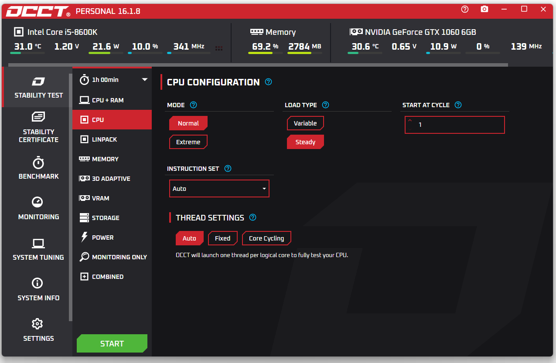Select Normal mode
The height and width of the screenshot is (363, 556).
pos(188,123)
